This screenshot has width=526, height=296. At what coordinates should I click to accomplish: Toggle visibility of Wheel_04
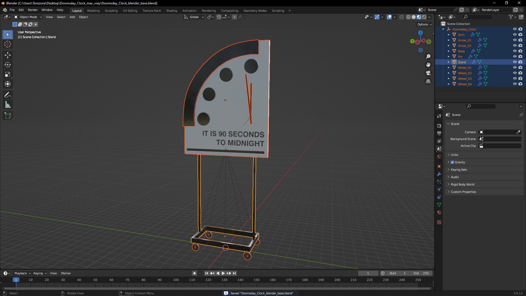click(515, 84)
